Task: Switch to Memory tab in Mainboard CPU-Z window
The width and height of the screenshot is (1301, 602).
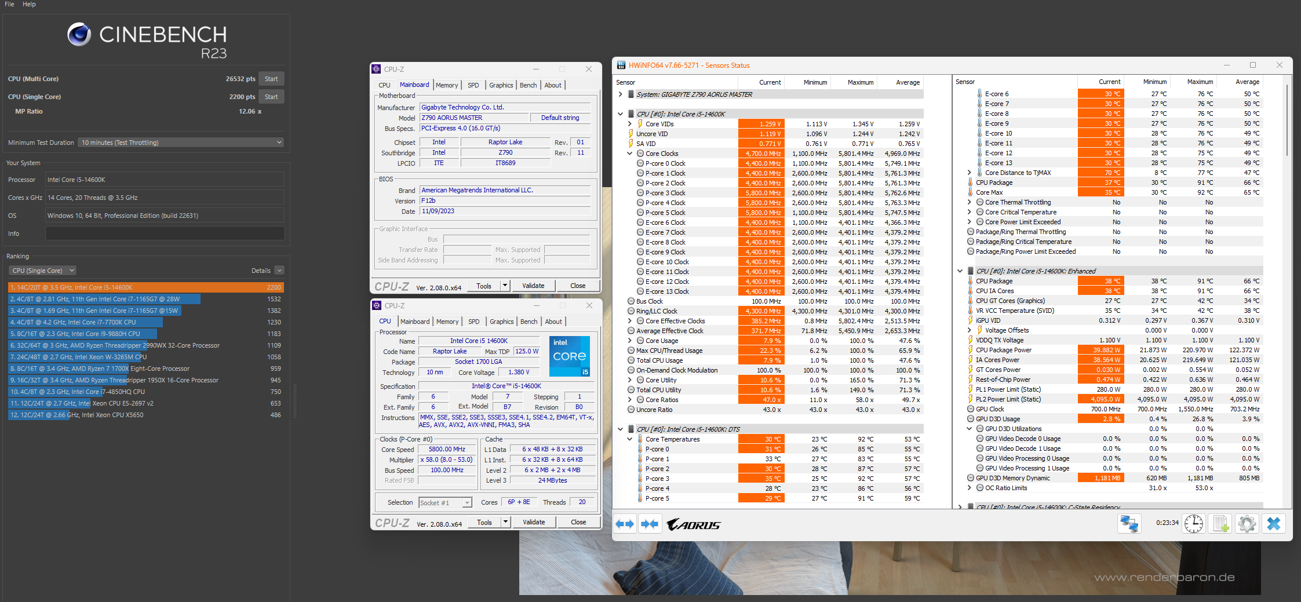Action: pyautogui.click(x=447, y=85)
